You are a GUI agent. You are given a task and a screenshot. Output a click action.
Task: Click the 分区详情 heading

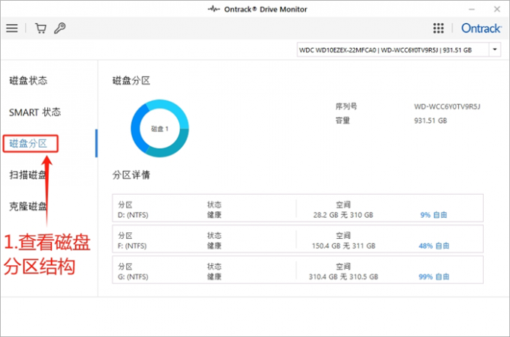(131, 175)
